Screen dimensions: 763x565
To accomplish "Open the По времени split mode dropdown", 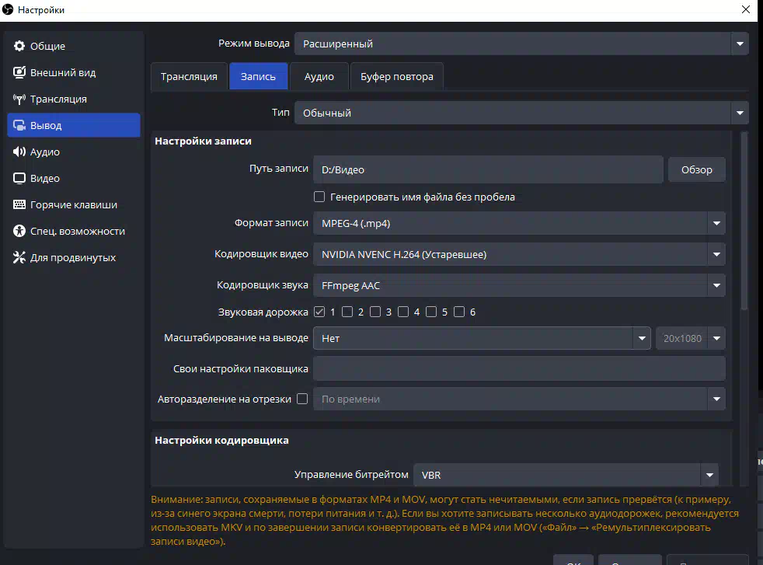I will pyautogui.click(x=519, y=399).
